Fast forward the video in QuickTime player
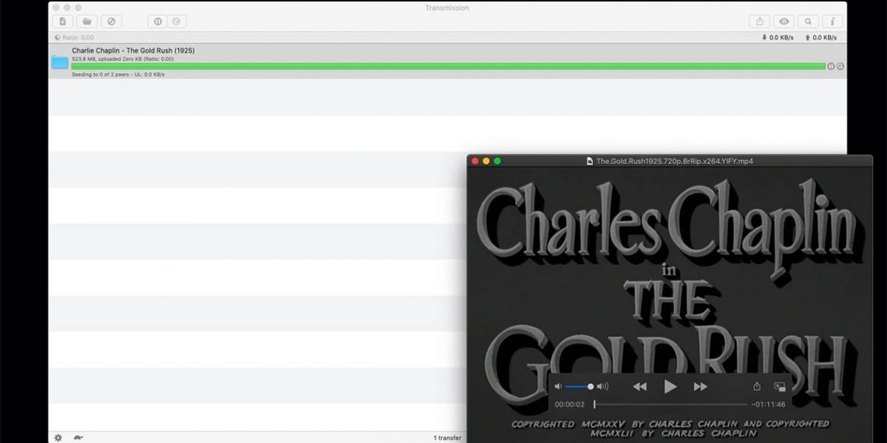887x443 pixels. (700, 386)
